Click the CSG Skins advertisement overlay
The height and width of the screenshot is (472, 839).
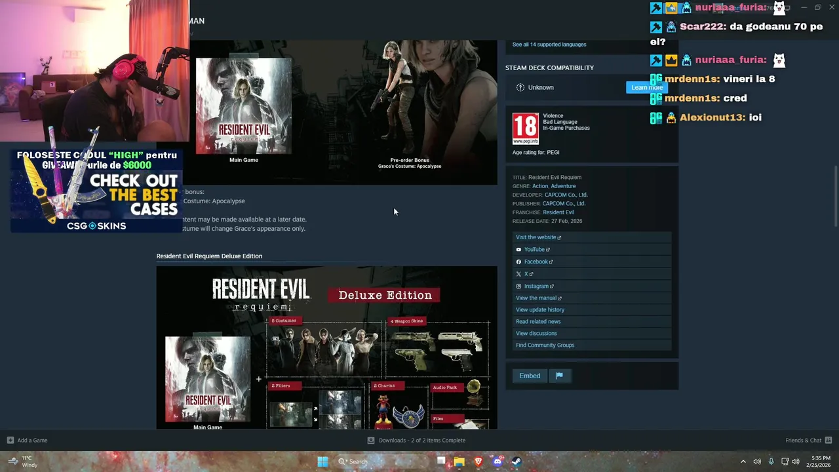click(96, 191)
